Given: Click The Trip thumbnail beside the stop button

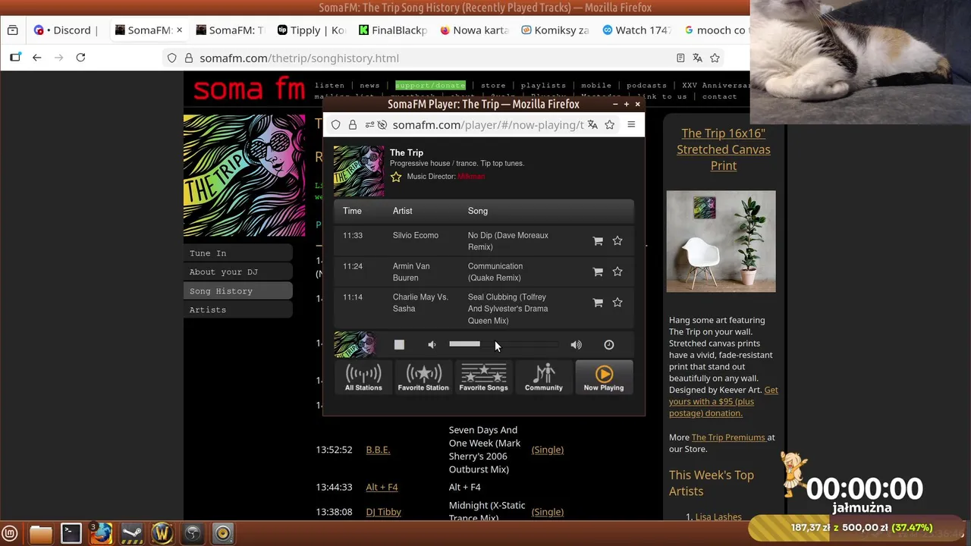Looking at the screenshot, I should (x=355, y=344).
